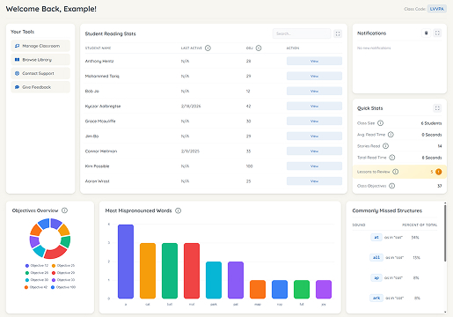View Anthony Heitz's reading stats
Viewport: 453px width, 317px height.
click(314, 61)
